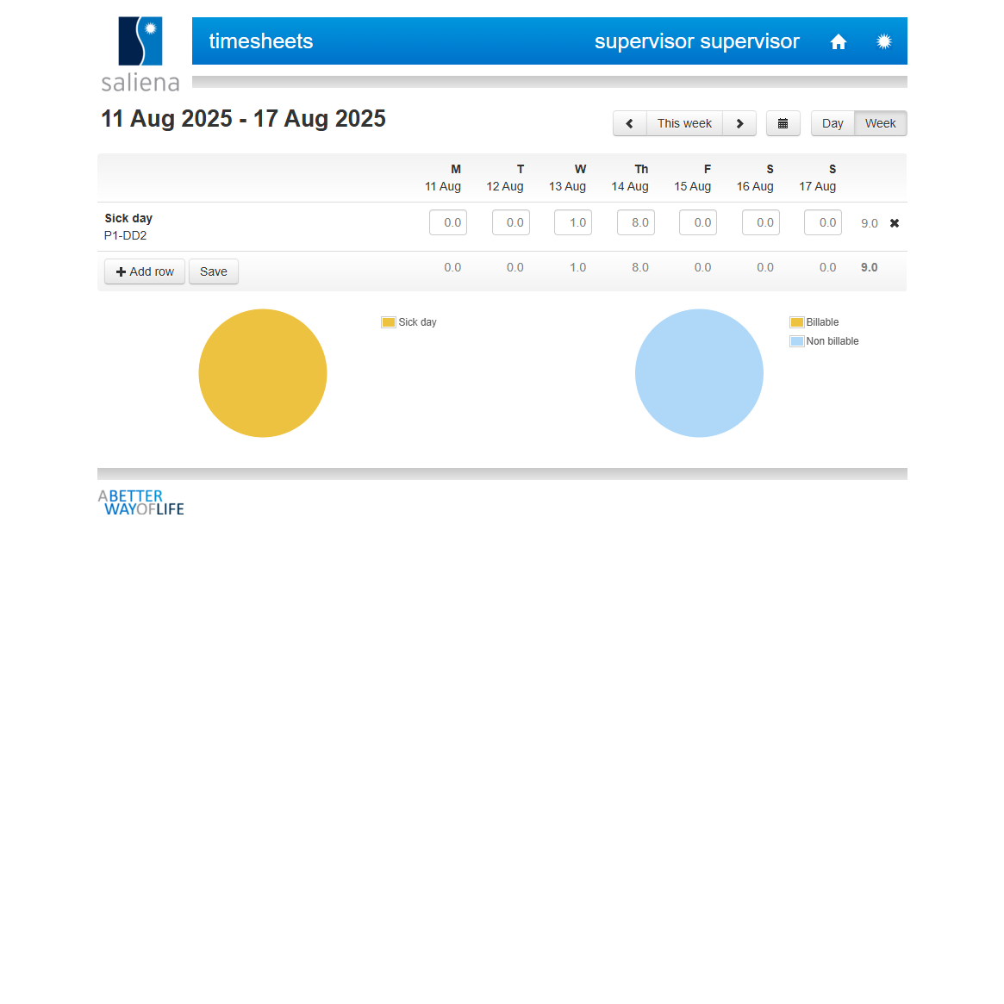Click the supervisor supervisor user name

pos(696,41)
